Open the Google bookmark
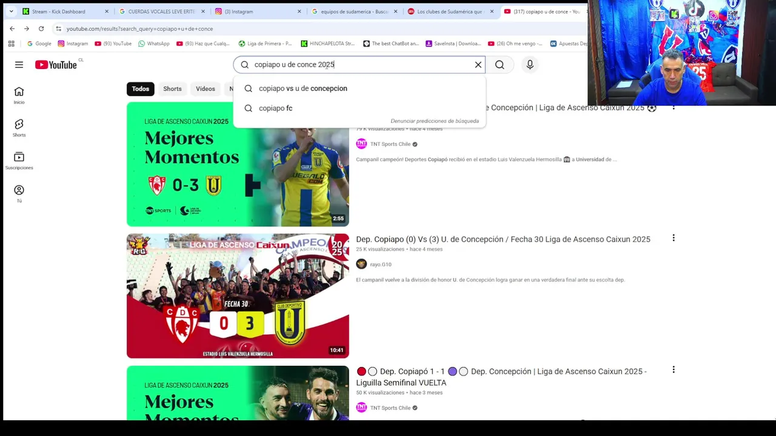This screenshot has width=776, height=436. tap(39, 44)
